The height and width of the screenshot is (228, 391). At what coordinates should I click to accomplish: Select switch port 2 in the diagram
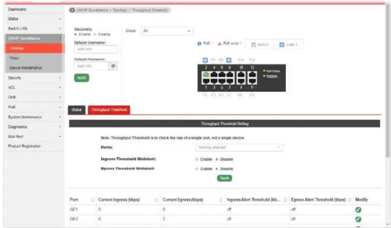pos(206,75)
